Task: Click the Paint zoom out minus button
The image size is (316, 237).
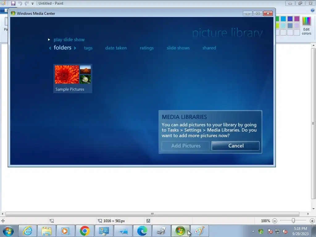Action: pos(274,221)
